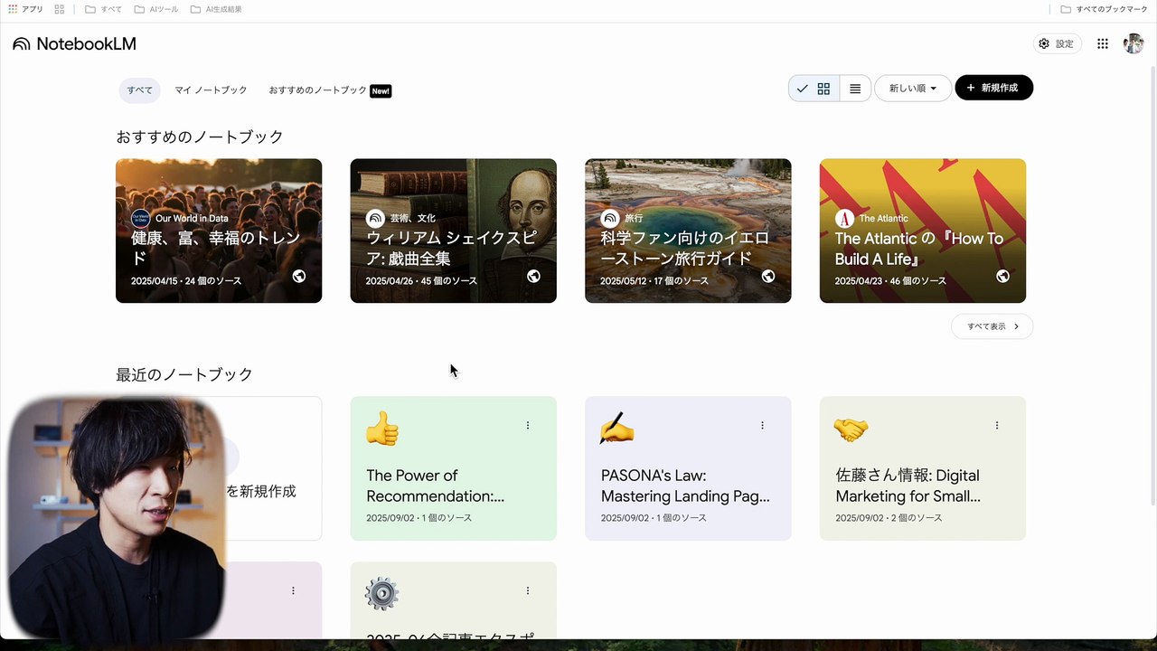Click globe icon on シェイクスピア card
Viewport: 1157px width, 651px height.
pyautogui.click(x=533, y=277)
